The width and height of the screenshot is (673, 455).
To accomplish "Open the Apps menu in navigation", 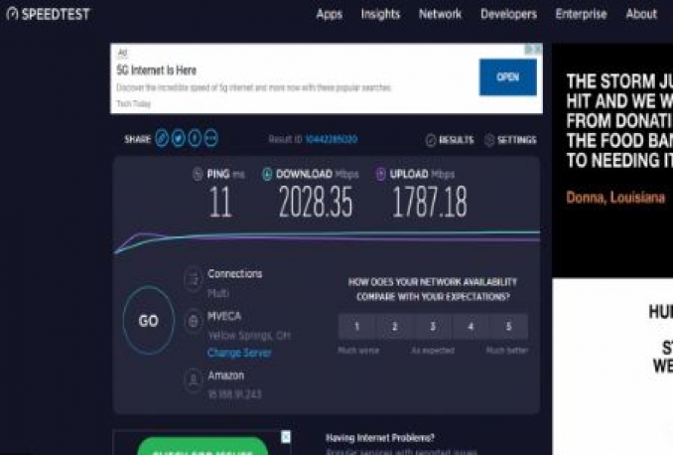I will (x=329, y=14).
